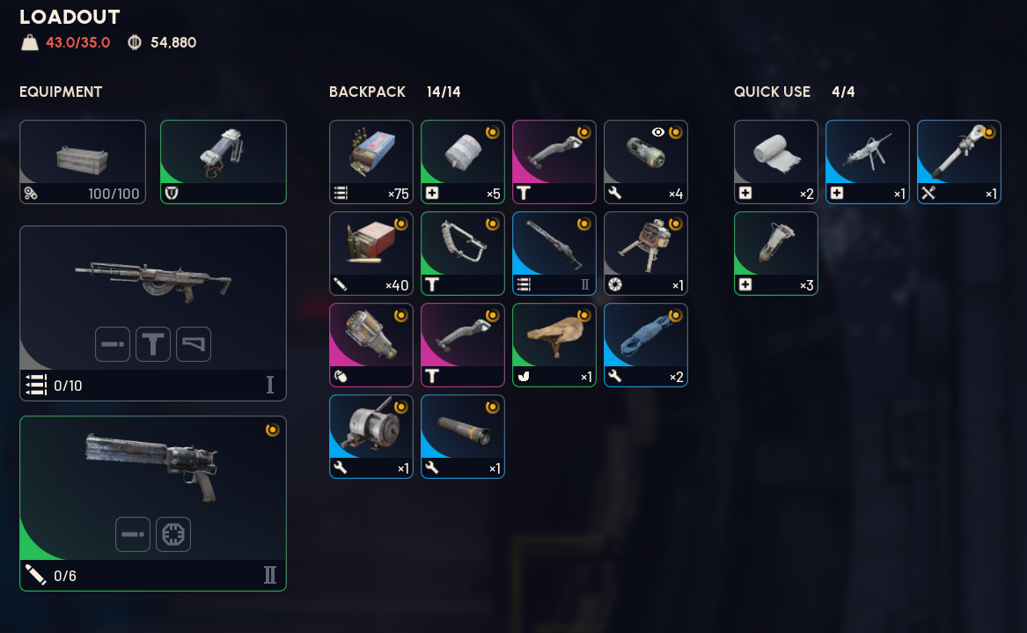
Task: Click the tripod turret item x1
Action: pyautogui.click(x=645, y=254)
